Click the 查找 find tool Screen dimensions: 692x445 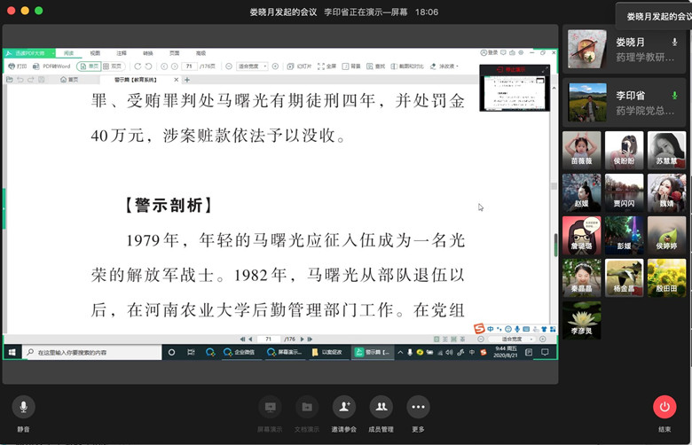[x=378, y=66]
